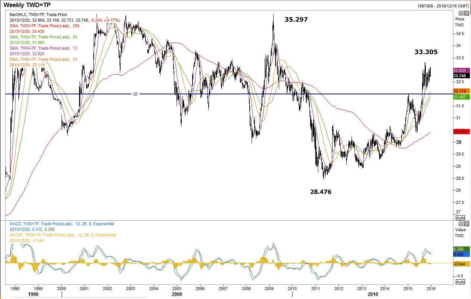The image size is (471, 299).
Task: Select the SMA 200 legend label
Action: coord(44,26)
